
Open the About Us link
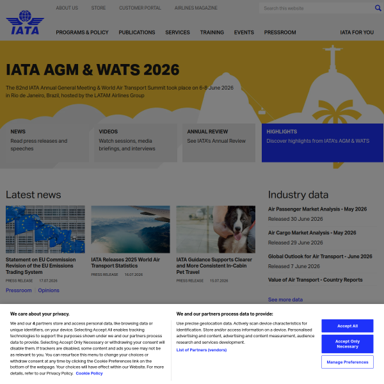[x=67, y=8]
